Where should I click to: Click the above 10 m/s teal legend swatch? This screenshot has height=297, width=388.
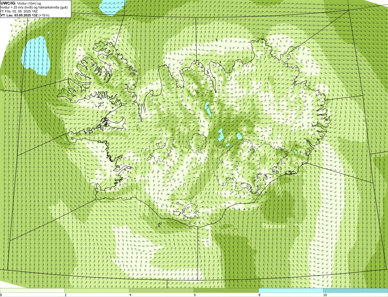(x=356, y=290)
